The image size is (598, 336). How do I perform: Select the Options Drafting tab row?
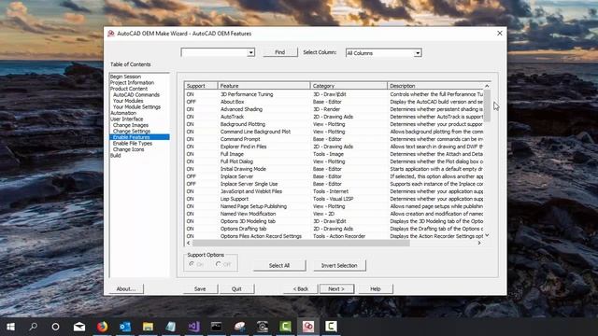click(335, 229)
